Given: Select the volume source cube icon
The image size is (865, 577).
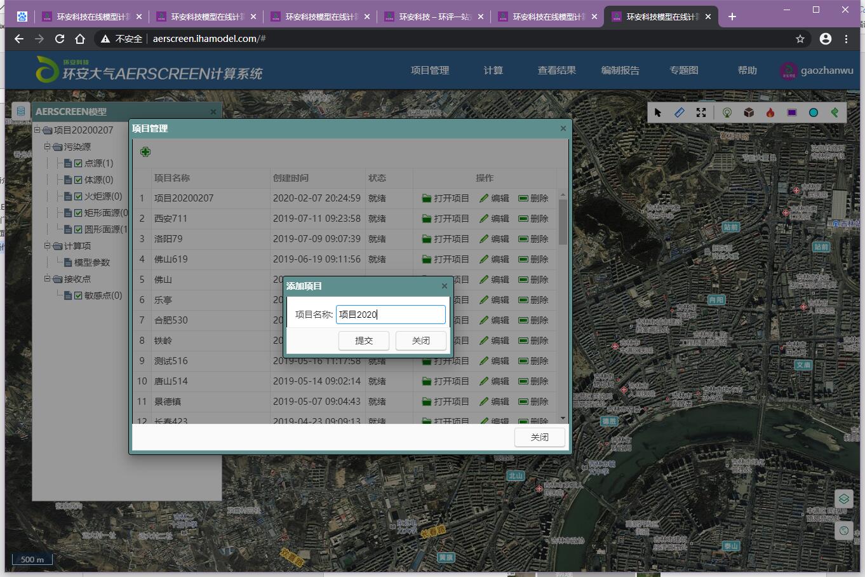Looking at the screenshot, I should pos(749,112).
